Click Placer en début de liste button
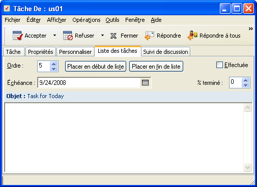This screenshot has width=257, height=187. pos(96,67)
